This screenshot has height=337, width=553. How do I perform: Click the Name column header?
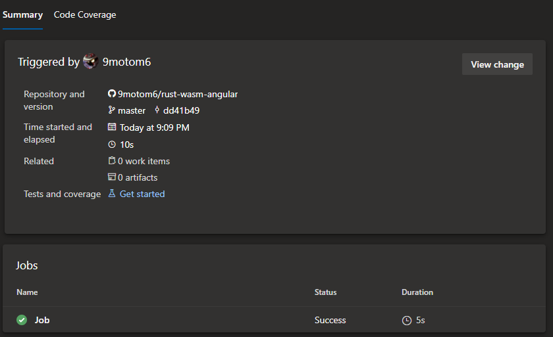pyautogui.click(x=27, y=292)
